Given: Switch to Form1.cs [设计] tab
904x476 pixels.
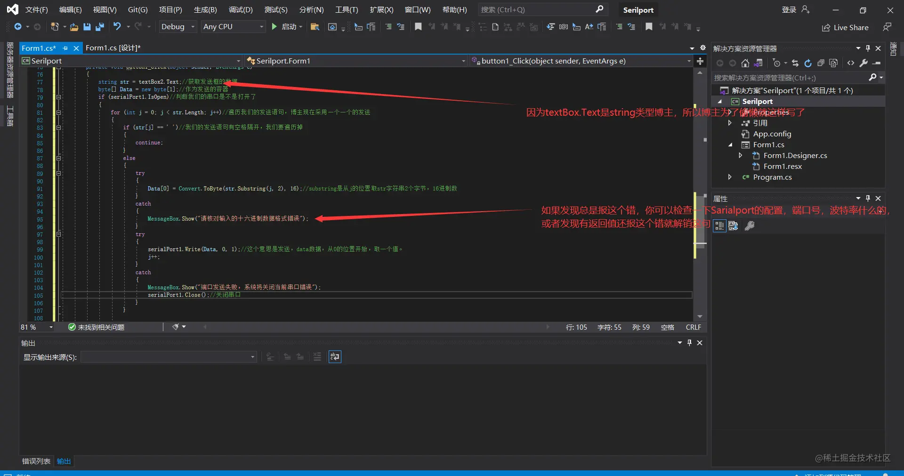Looking at the screenshot, I should 113,48.
